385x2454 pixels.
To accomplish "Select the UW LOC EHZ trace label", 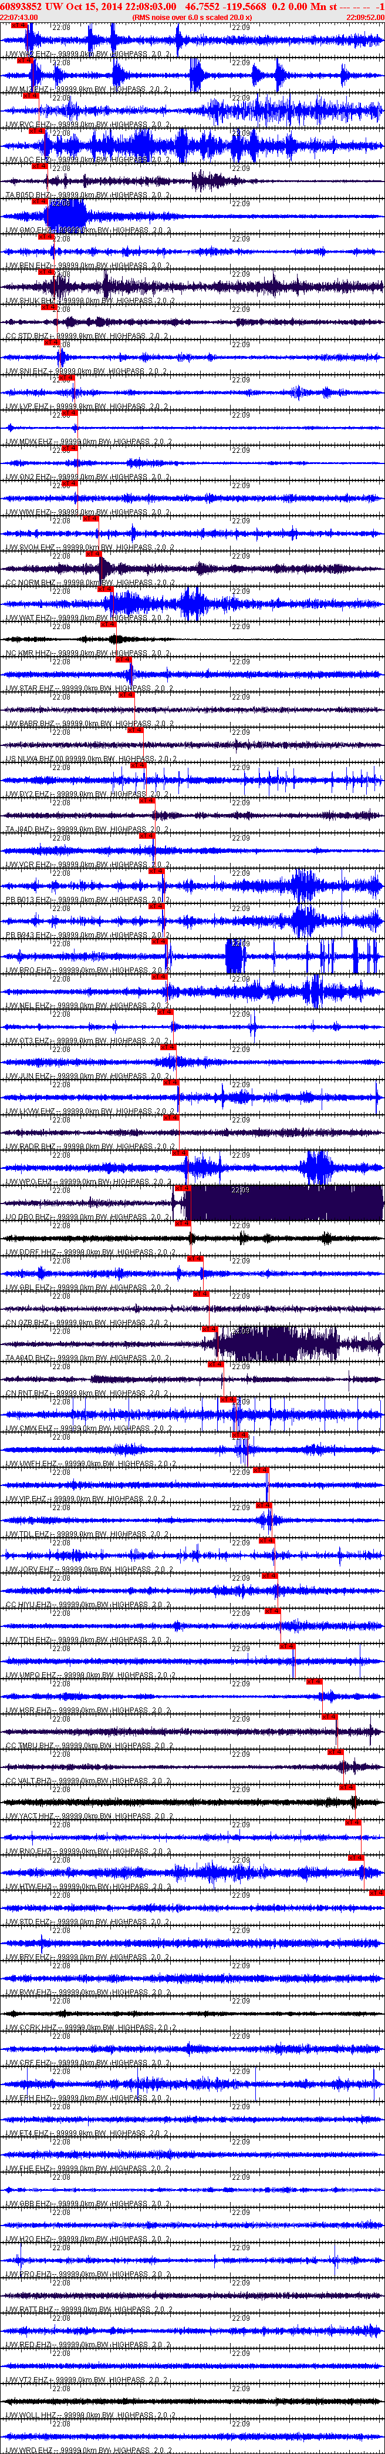I will pos(89,159).
